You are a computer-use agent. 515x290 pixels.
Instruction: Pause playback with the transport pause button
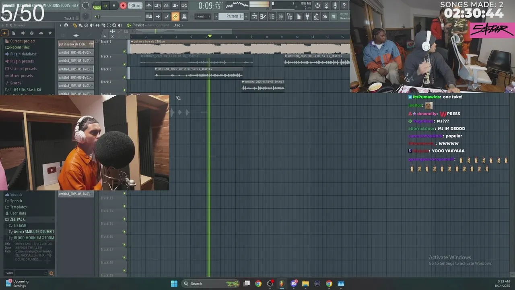pos(105,6)
